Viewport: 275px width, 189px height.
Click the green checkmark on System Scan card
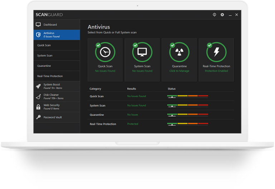[135, 45]
